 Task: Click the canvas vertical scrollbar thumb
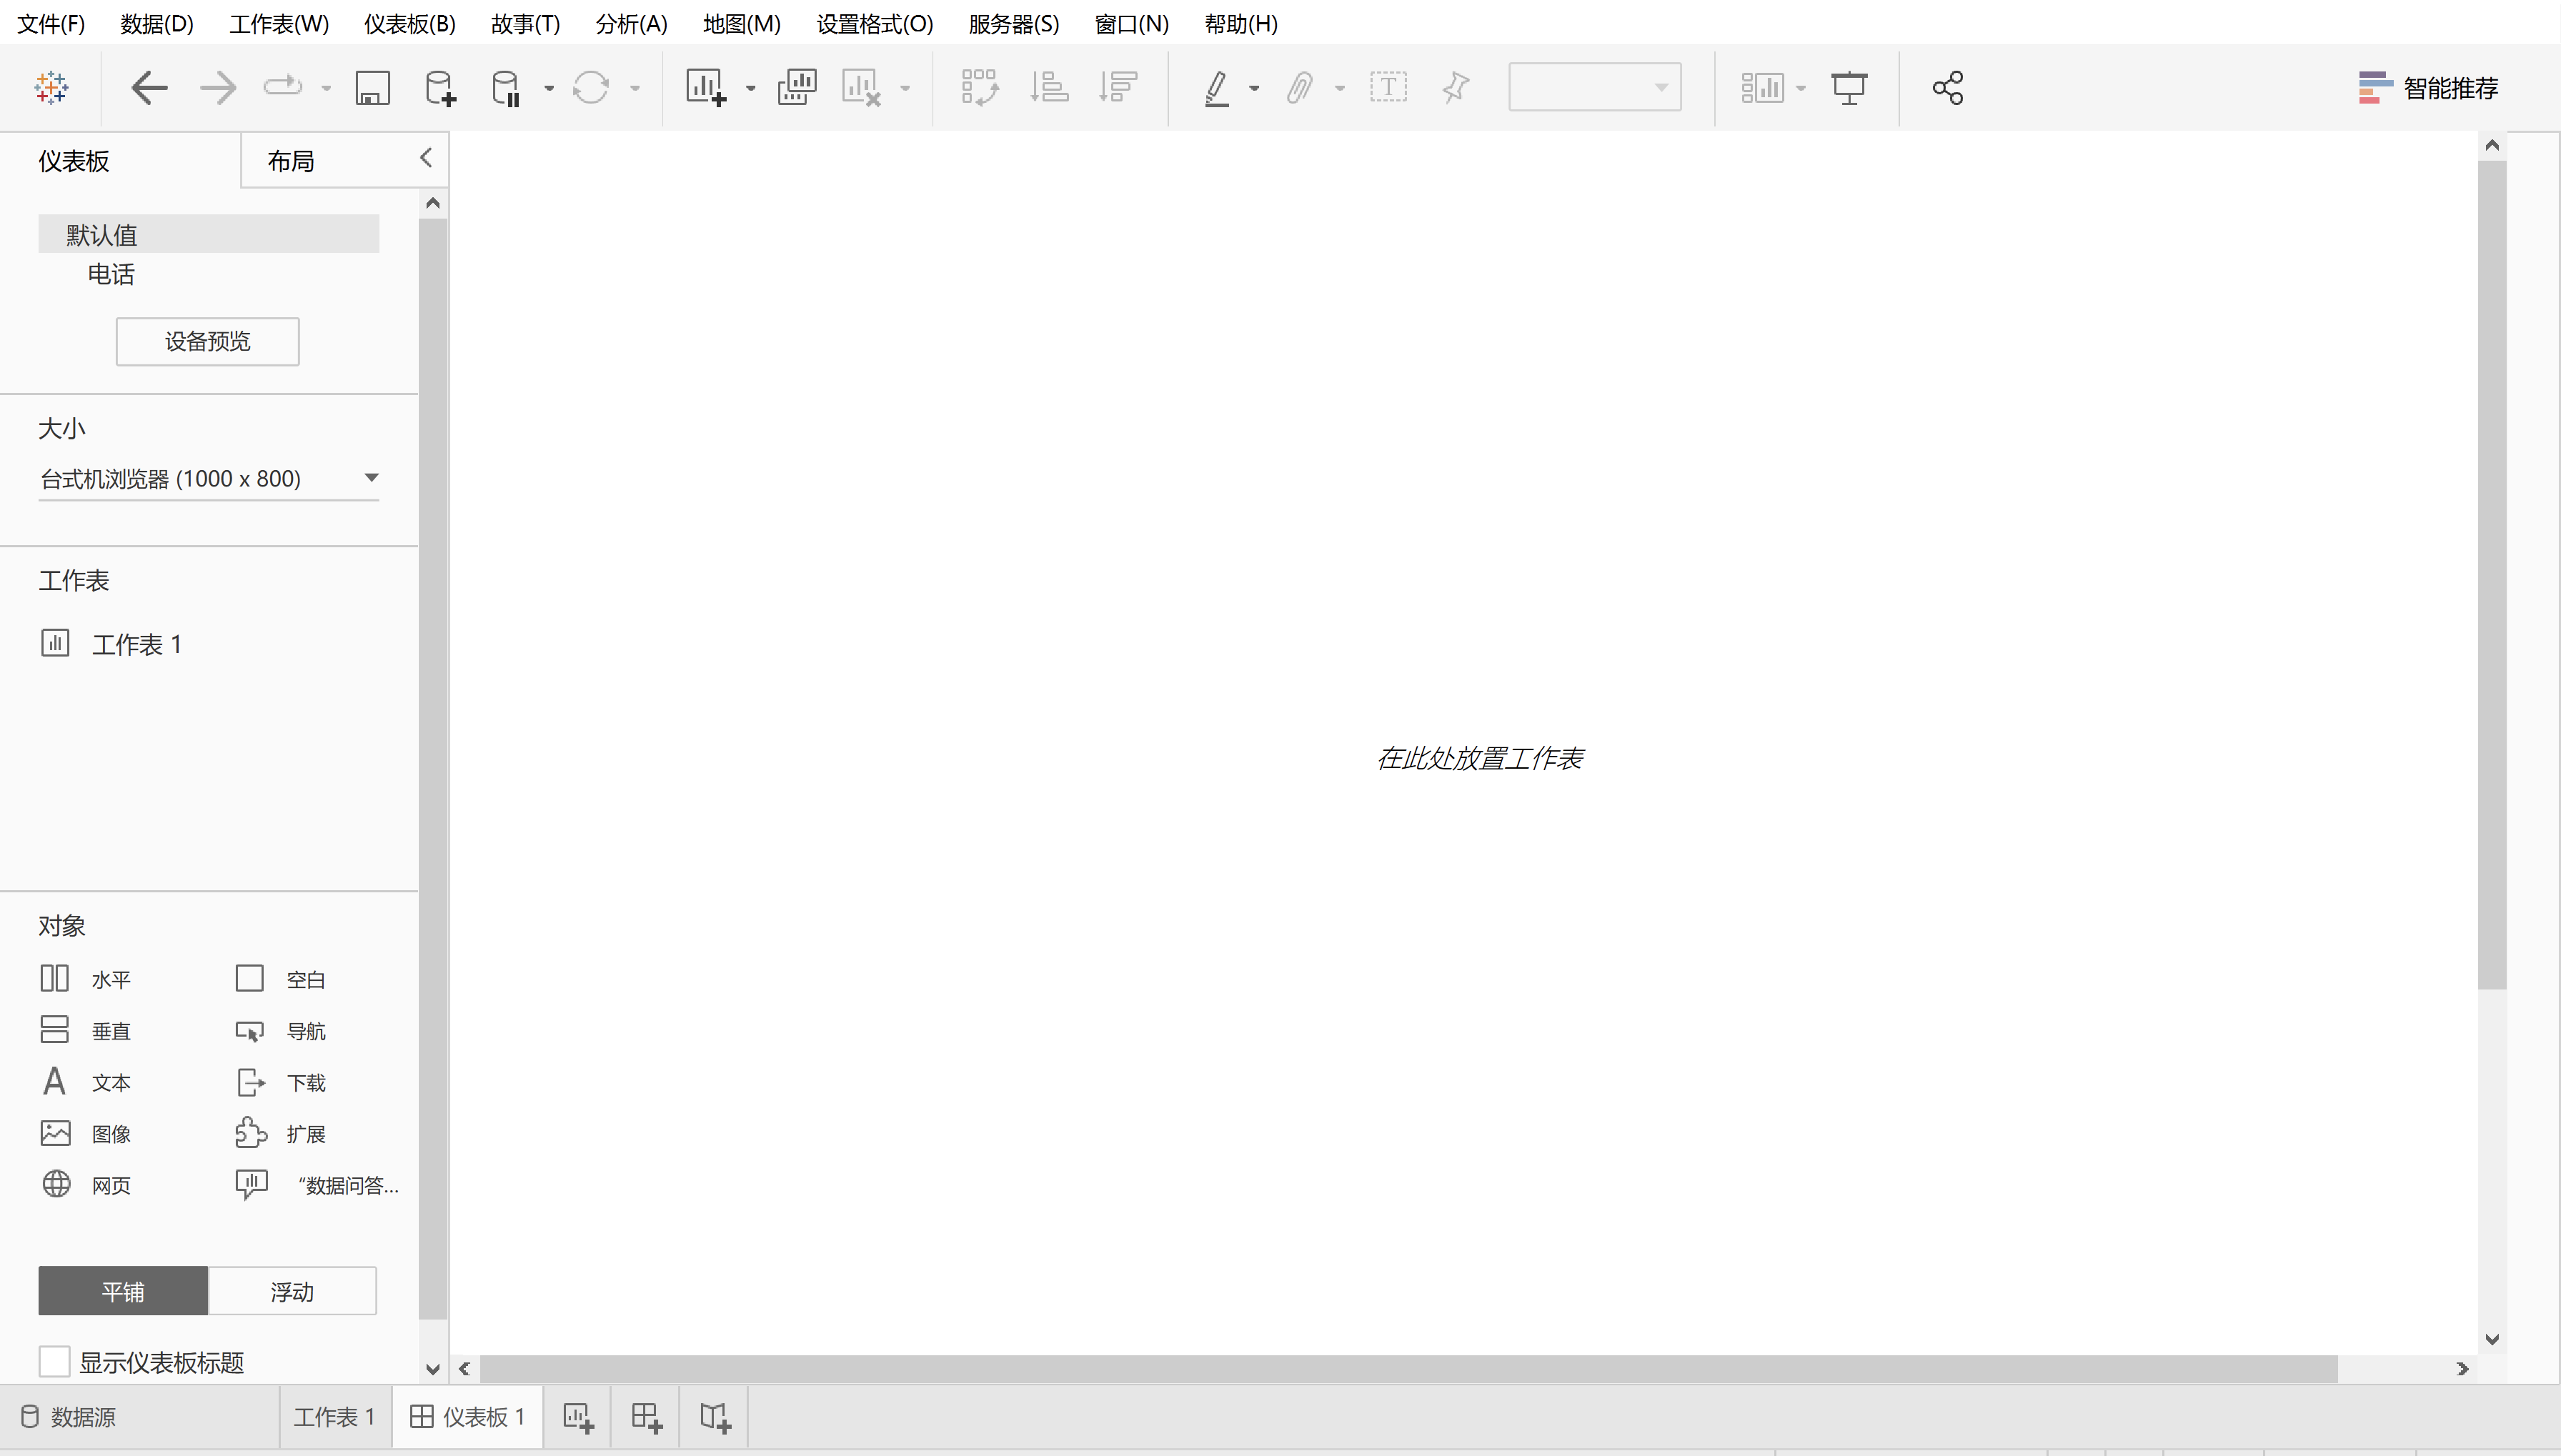2492,575
